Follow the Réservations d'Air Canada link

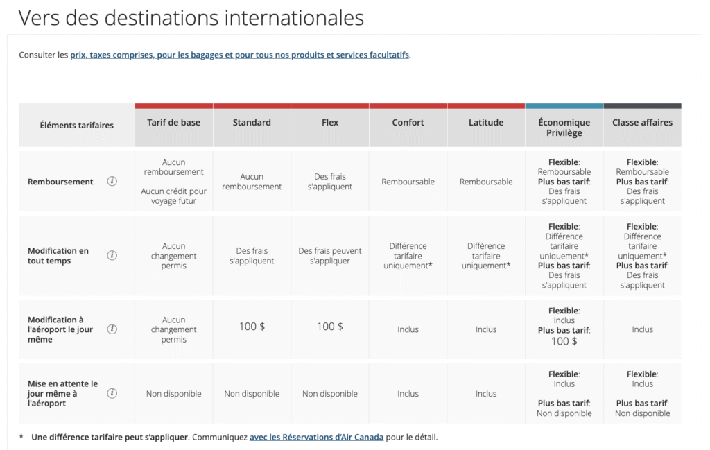tap(316, 438)
